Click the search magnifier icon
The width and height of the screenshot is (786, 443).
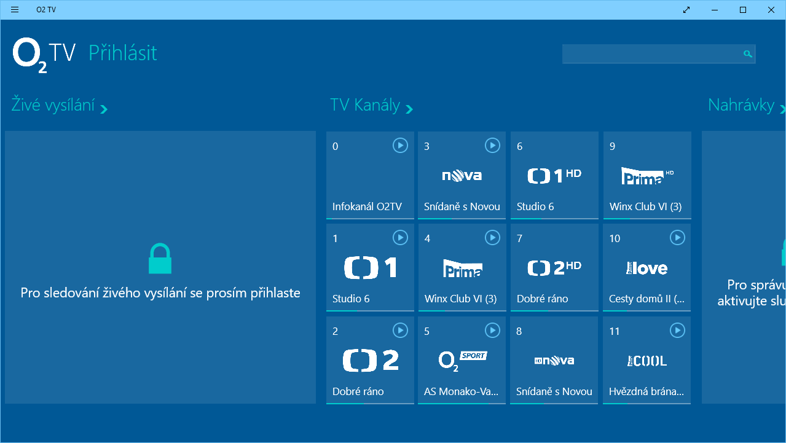click(x=747, y=53)
